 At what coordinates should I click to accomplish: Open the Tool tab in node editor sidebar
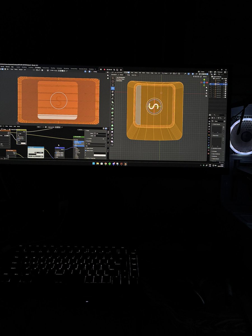point(108,136)
